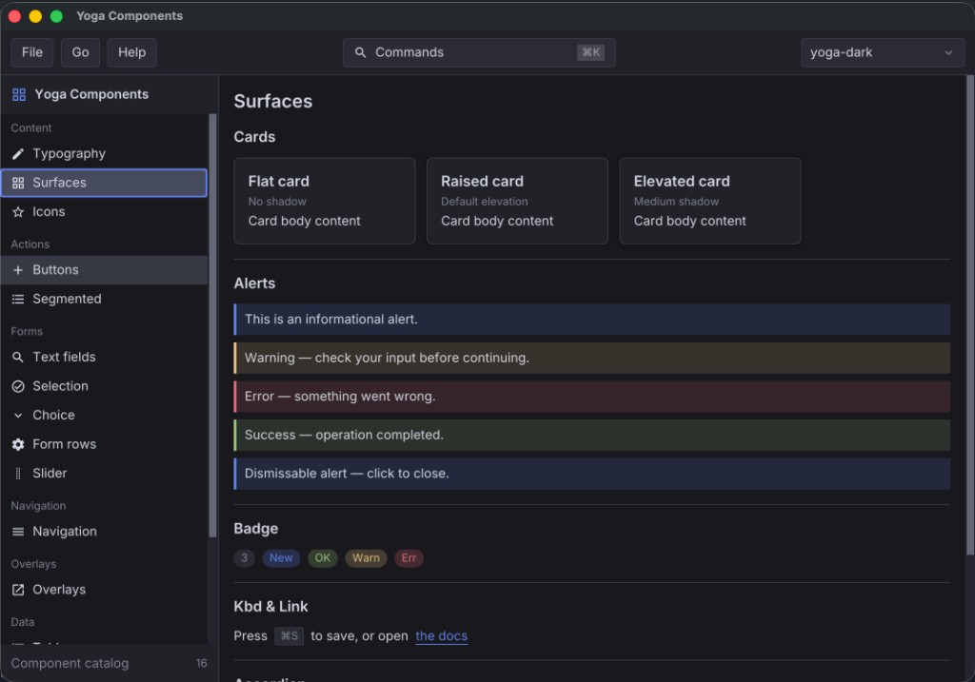Click the Warning alert banner

coord(592,358)
